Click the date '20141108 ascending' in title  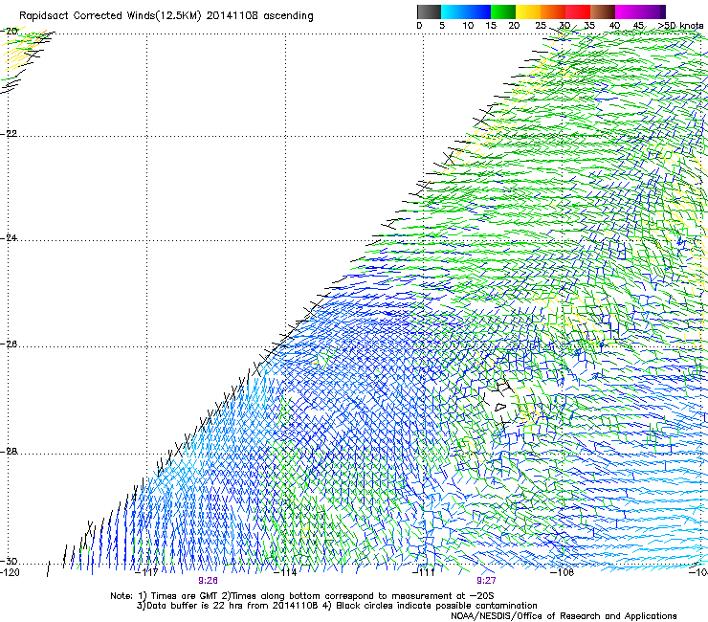(259, 16)
